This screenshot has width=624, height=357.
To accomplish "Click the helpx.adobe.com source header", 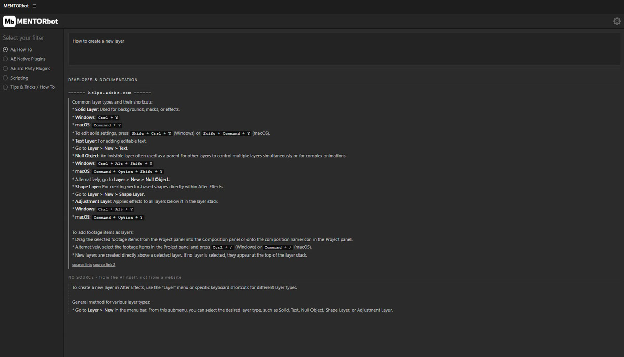I will 110,92.
